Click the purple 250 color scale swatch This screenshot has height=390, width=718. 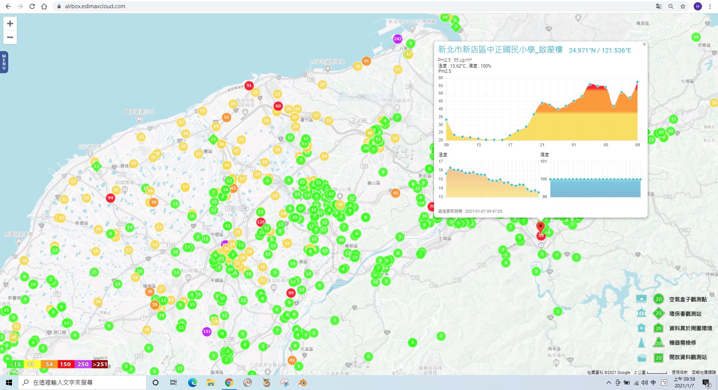click(x=83, y=364)
